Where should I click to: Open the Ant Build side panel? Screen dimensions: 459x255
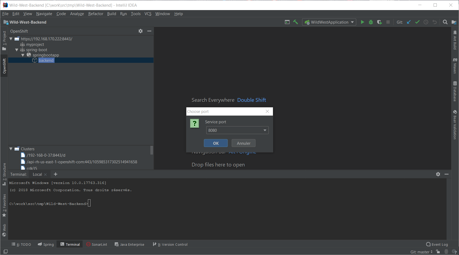[455, 40]
